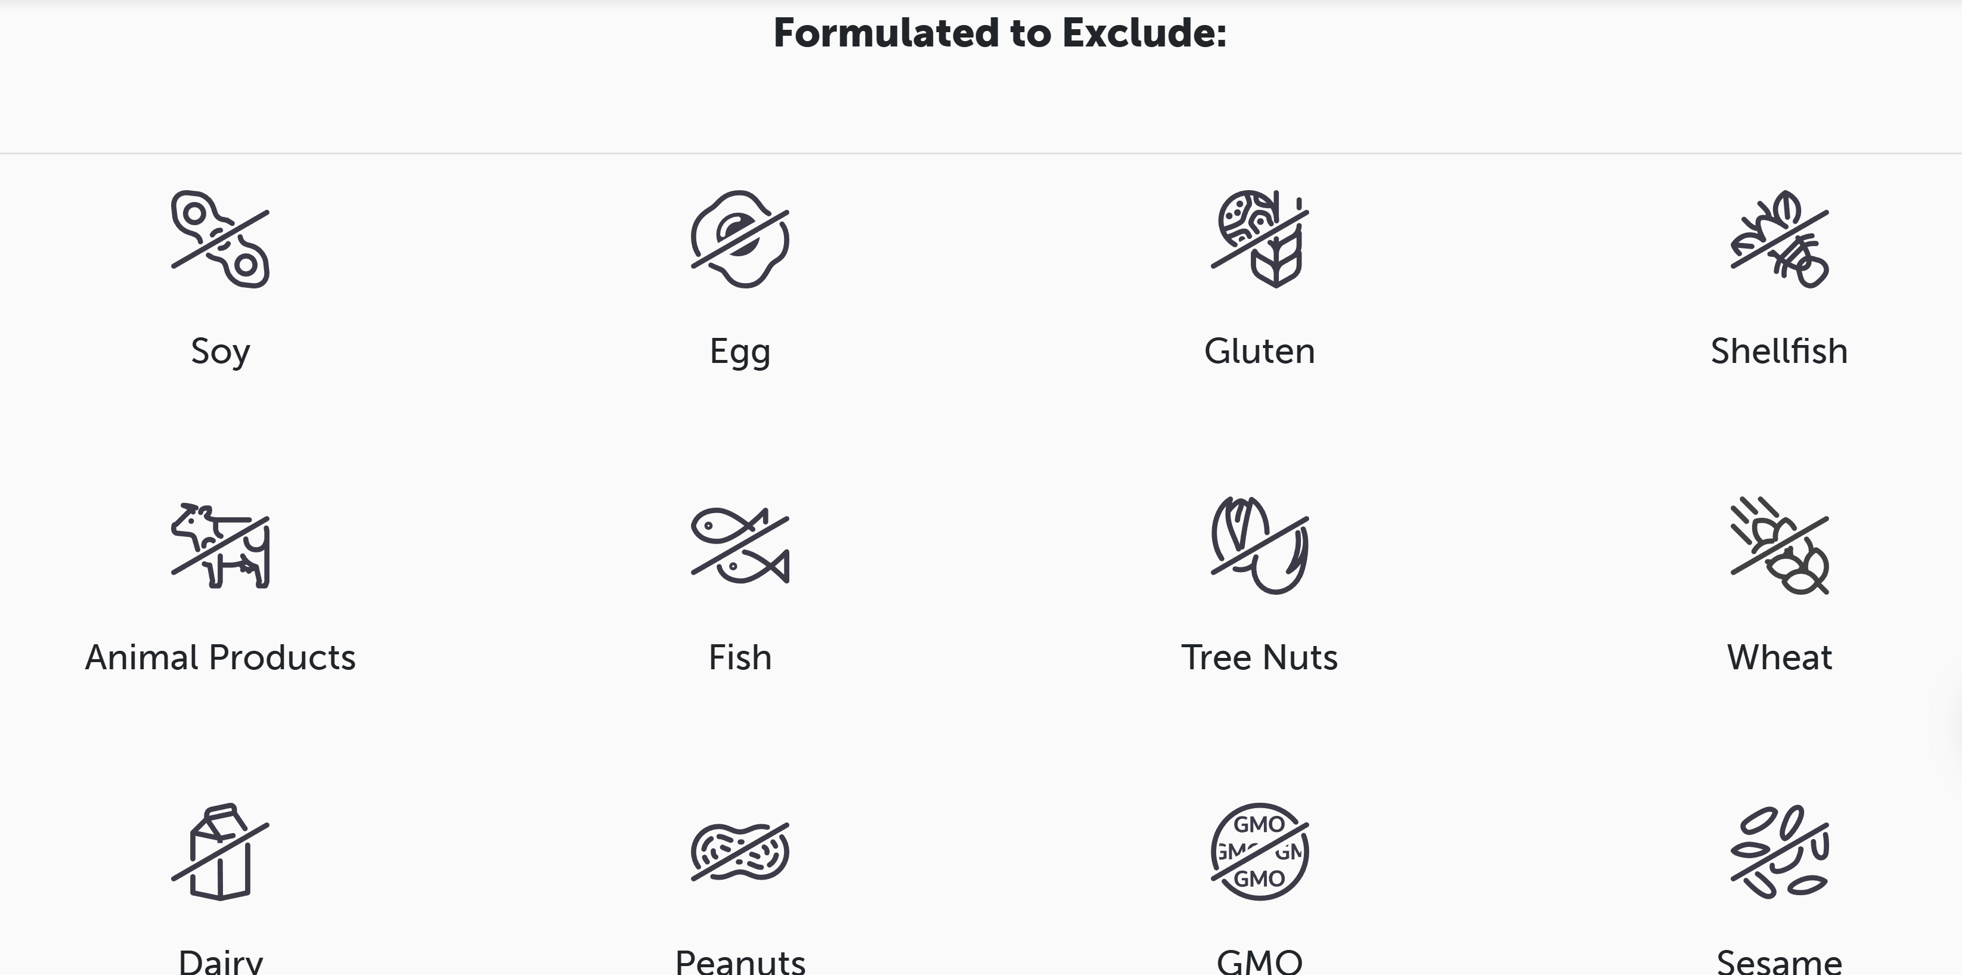Click the crossed-out wheat stalk icon
The height and width of the screenshot is (975, 1962).
1779,546
